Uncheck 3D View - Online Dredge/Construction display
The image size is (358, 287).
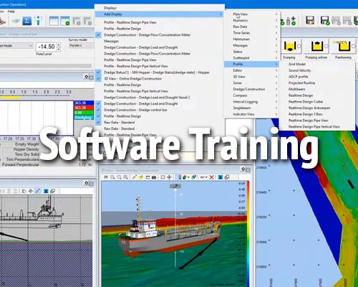point(98,78)
